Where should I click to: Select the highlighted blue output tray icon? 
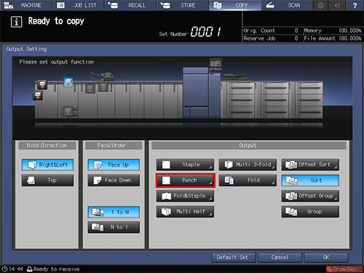click(x=68, y=82)
